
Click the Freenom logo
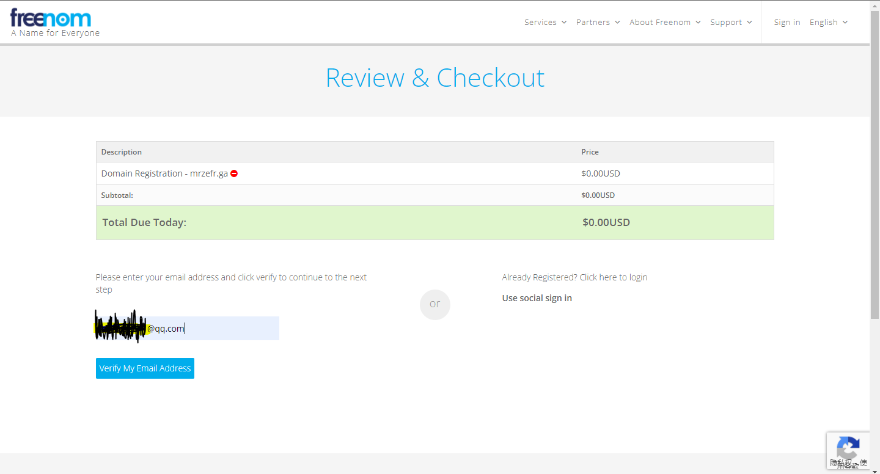[x=51, y=18]
